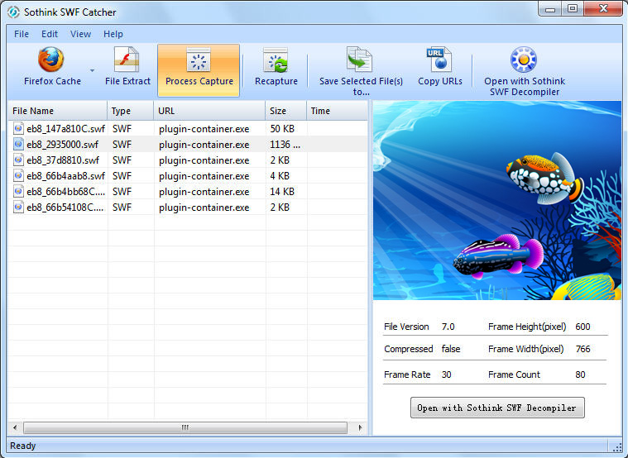Click the 14 KB size cell

pos(282,191)
